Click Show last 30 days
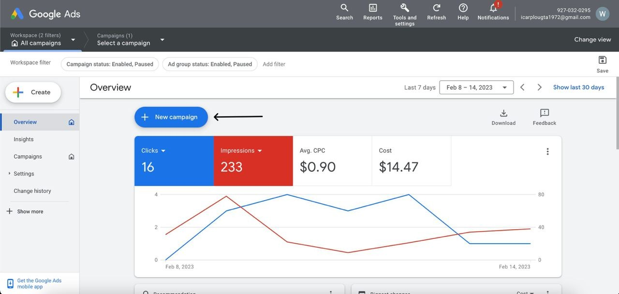The image size is (619, 294). [578, 88]
